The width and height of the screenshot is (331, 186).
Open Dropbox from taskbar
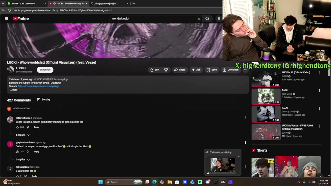pyautogui.click(x=185, y=182)
